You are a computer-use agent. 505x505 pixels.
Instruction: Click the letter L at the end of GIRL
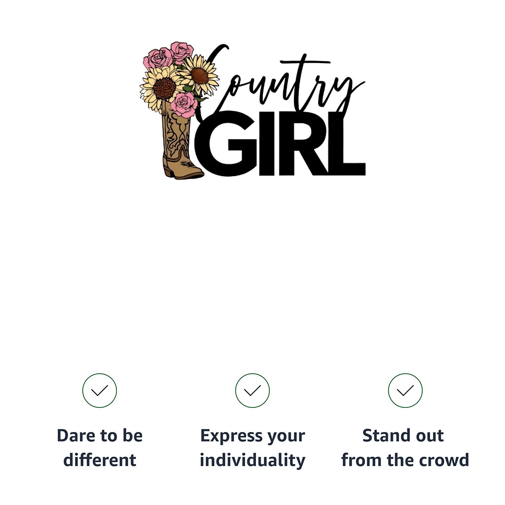coord(351,144)
